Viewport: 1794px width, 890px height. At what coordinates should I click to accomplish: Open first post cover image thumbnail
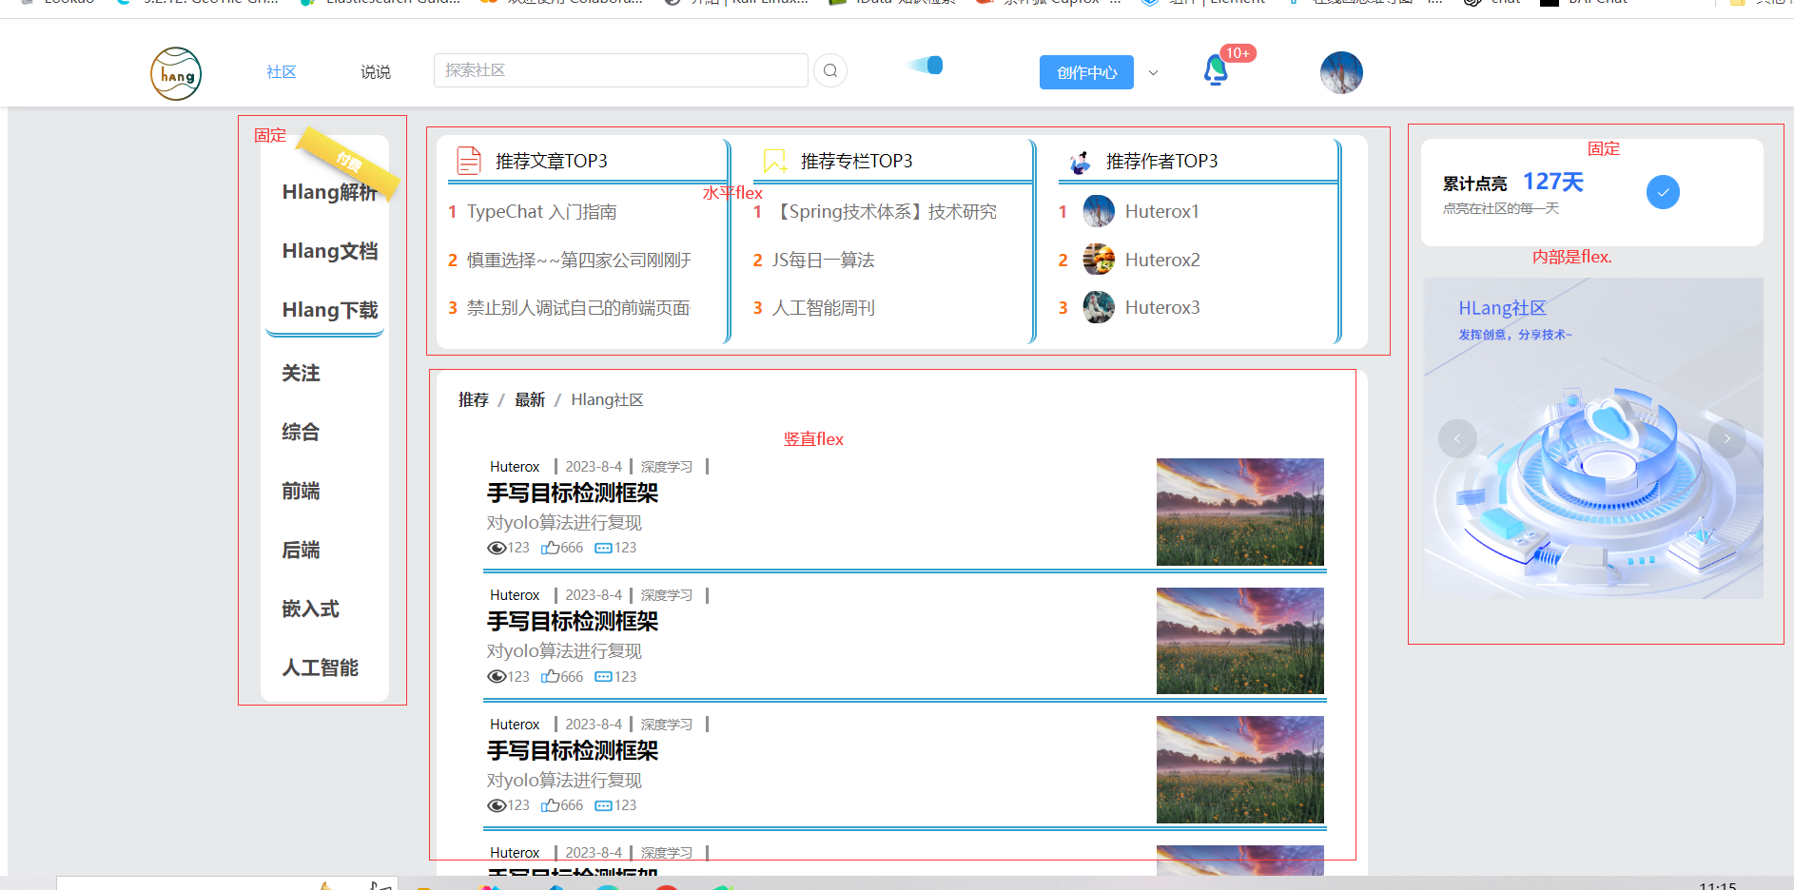[1240, 512]
